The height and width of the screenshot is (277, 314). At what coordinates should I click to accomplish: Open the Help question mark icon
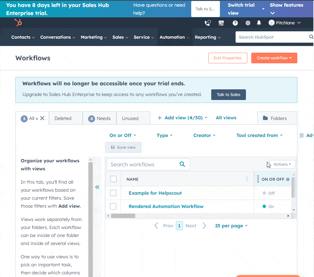pos(235,23)
